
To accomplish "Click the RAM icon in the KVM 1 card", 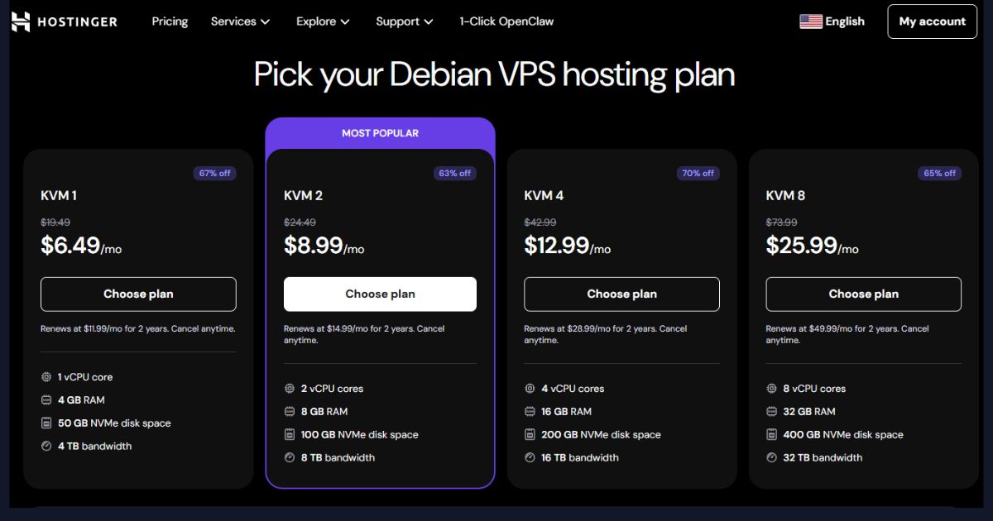I will point(46,399).
